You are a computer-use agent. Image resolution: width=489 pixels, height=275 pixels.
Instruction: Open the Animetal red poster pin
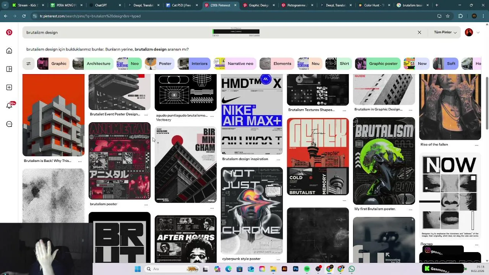120,161
